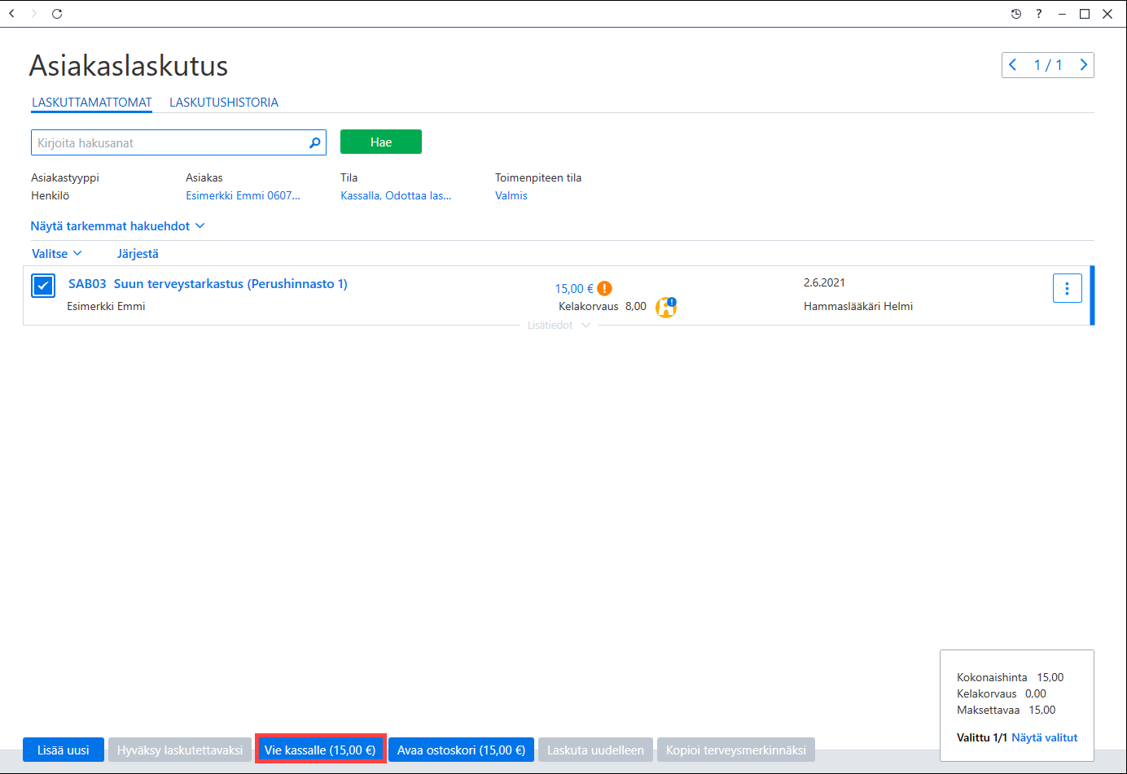Click the orange warning icon beside 15,00 €
The height and width of the screenshot is (774, 1127).
coord(604,288)
